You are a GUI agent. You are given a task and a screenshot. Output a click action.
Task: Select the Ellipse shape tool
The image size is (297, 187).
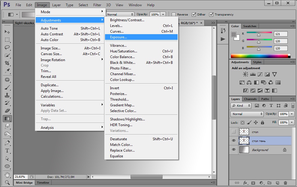[7, 166]
